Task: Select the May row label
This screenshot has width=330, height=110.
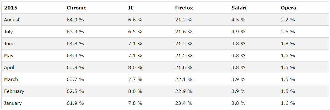Action: tap(9, 56)
